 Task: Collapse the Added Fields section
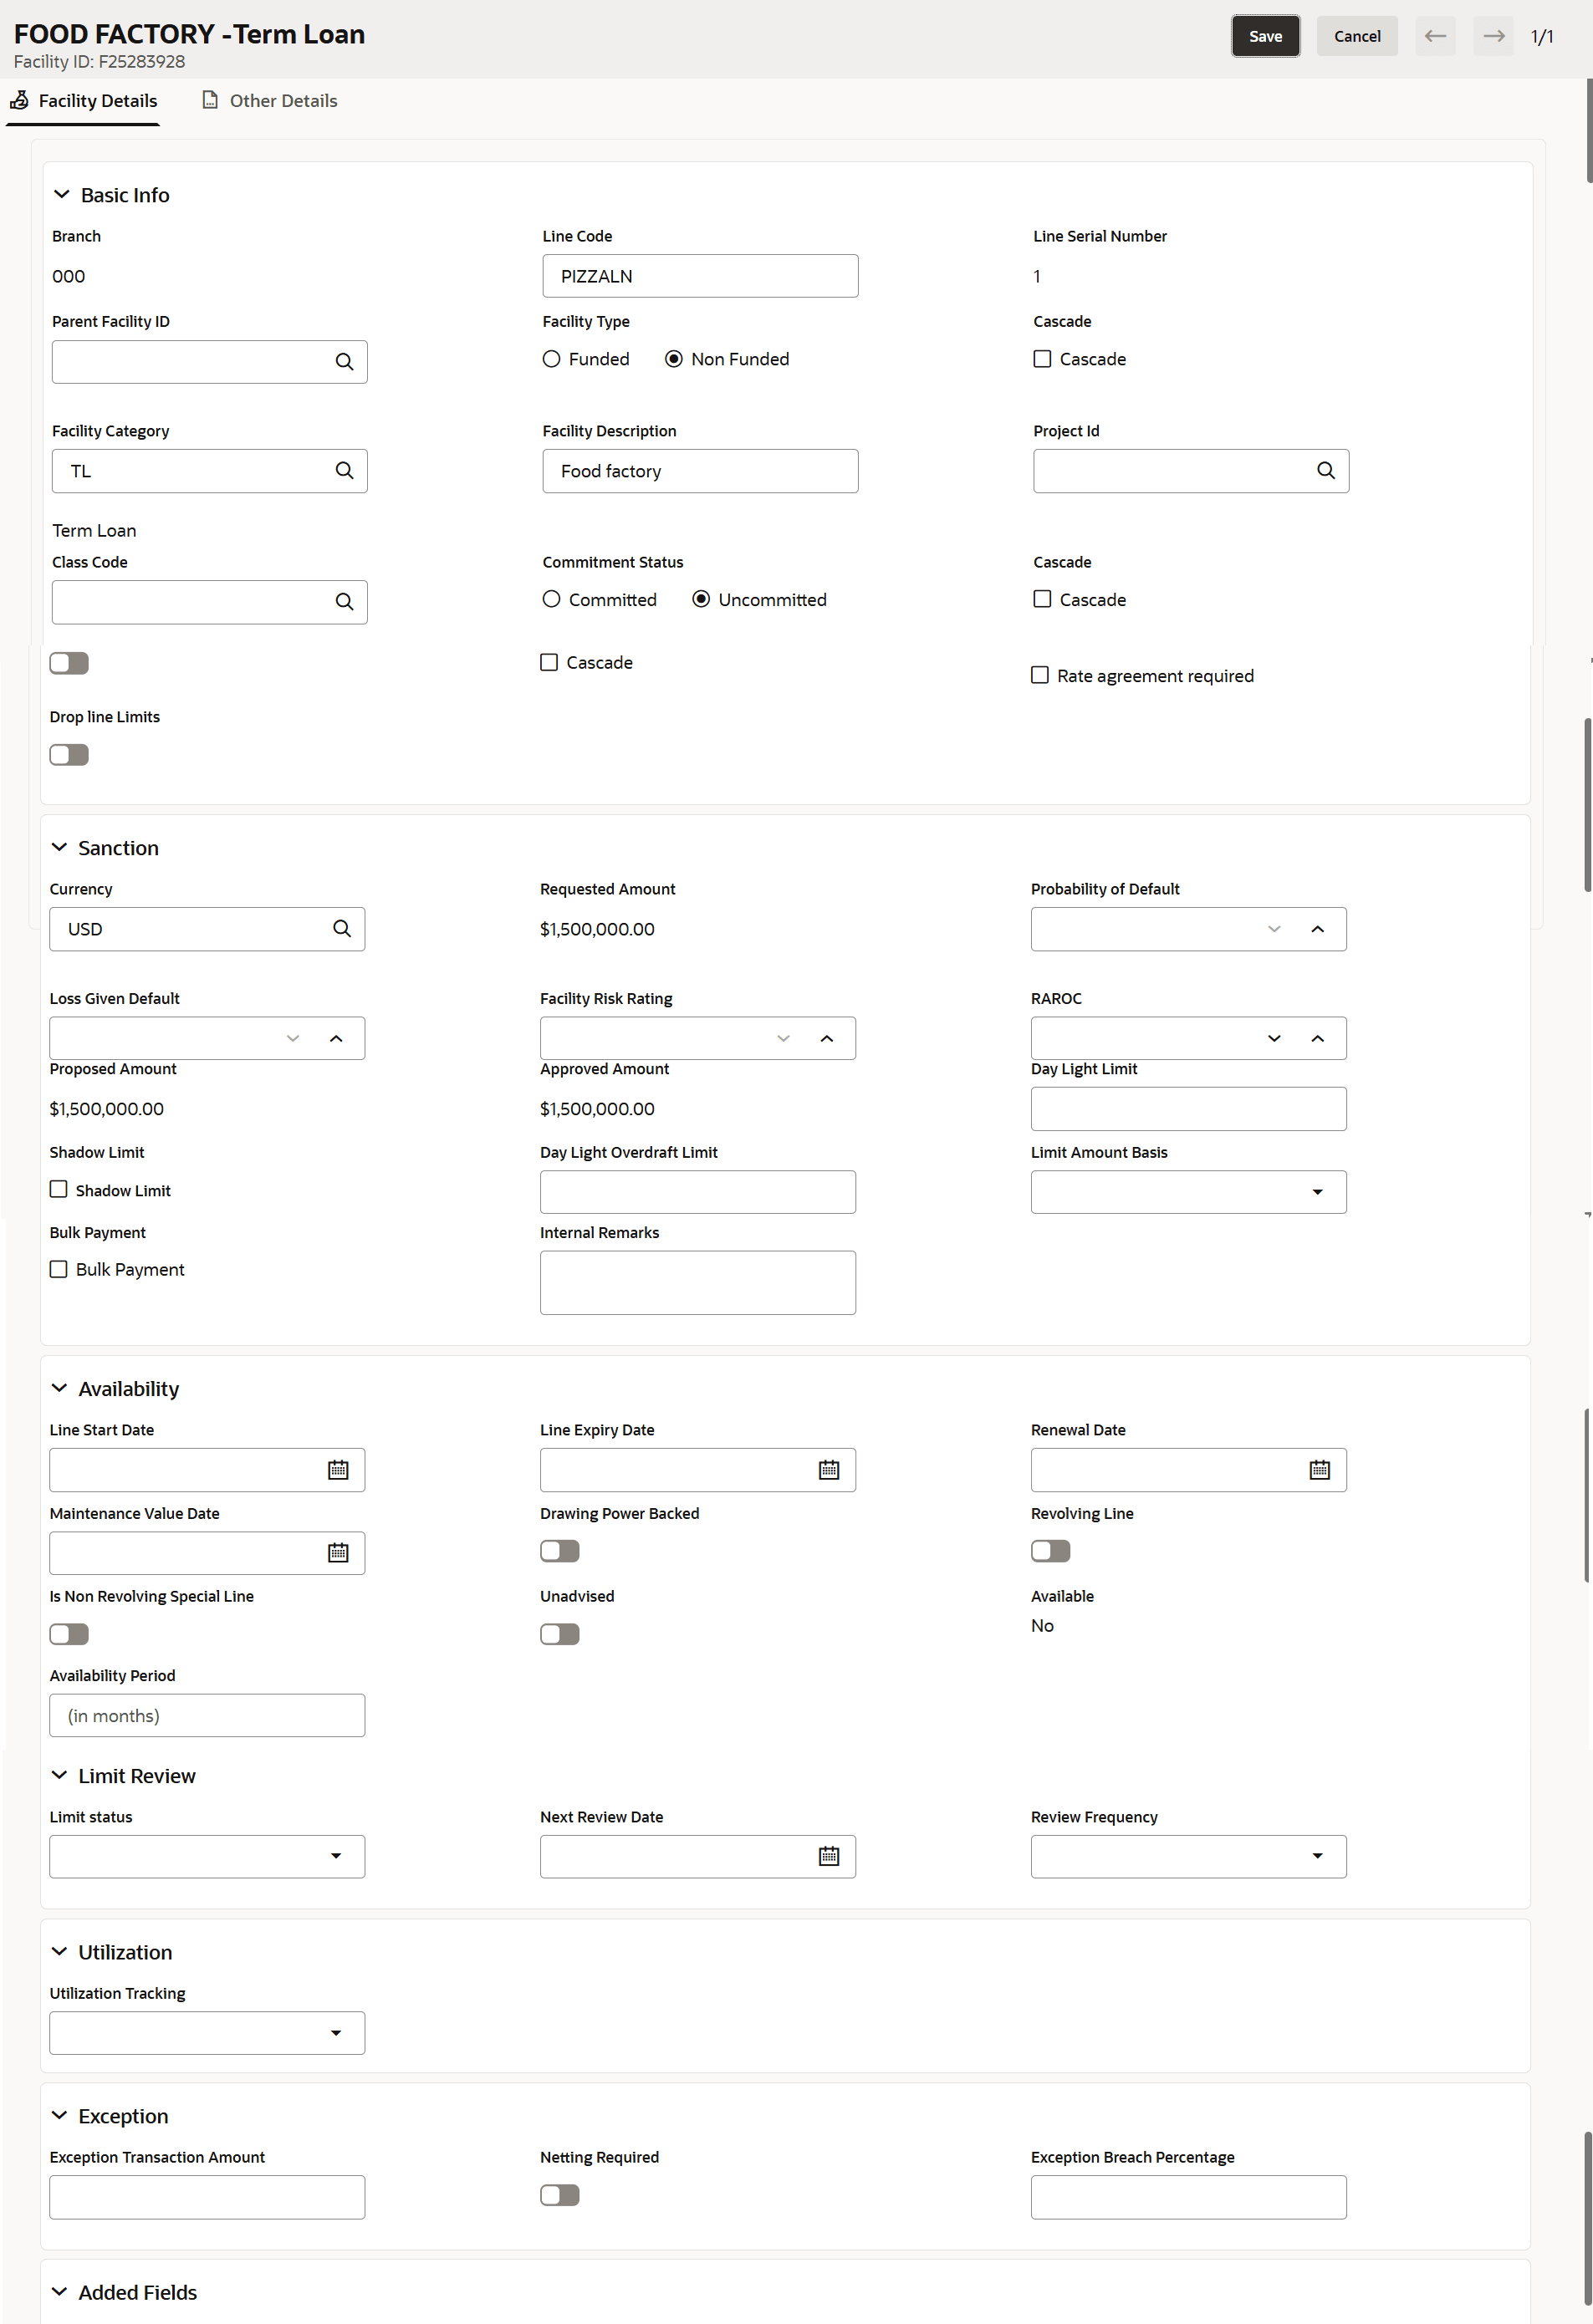click(60, 2291)
